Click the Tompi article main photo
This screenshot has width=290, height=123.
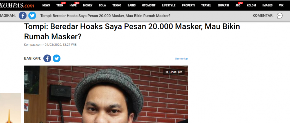pos(106,94)
